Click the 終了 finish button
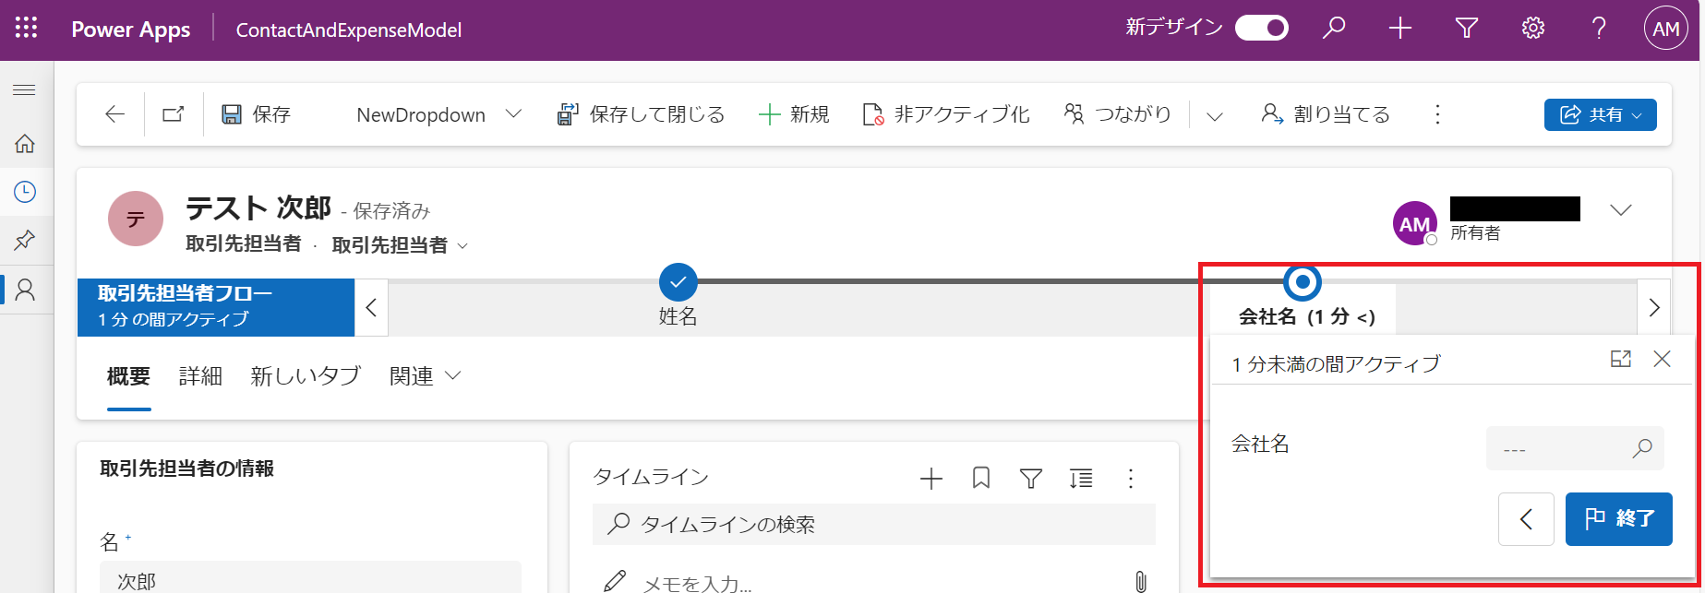The height and width of the screenshot is (593, 1705). (x=1619, y=519)
